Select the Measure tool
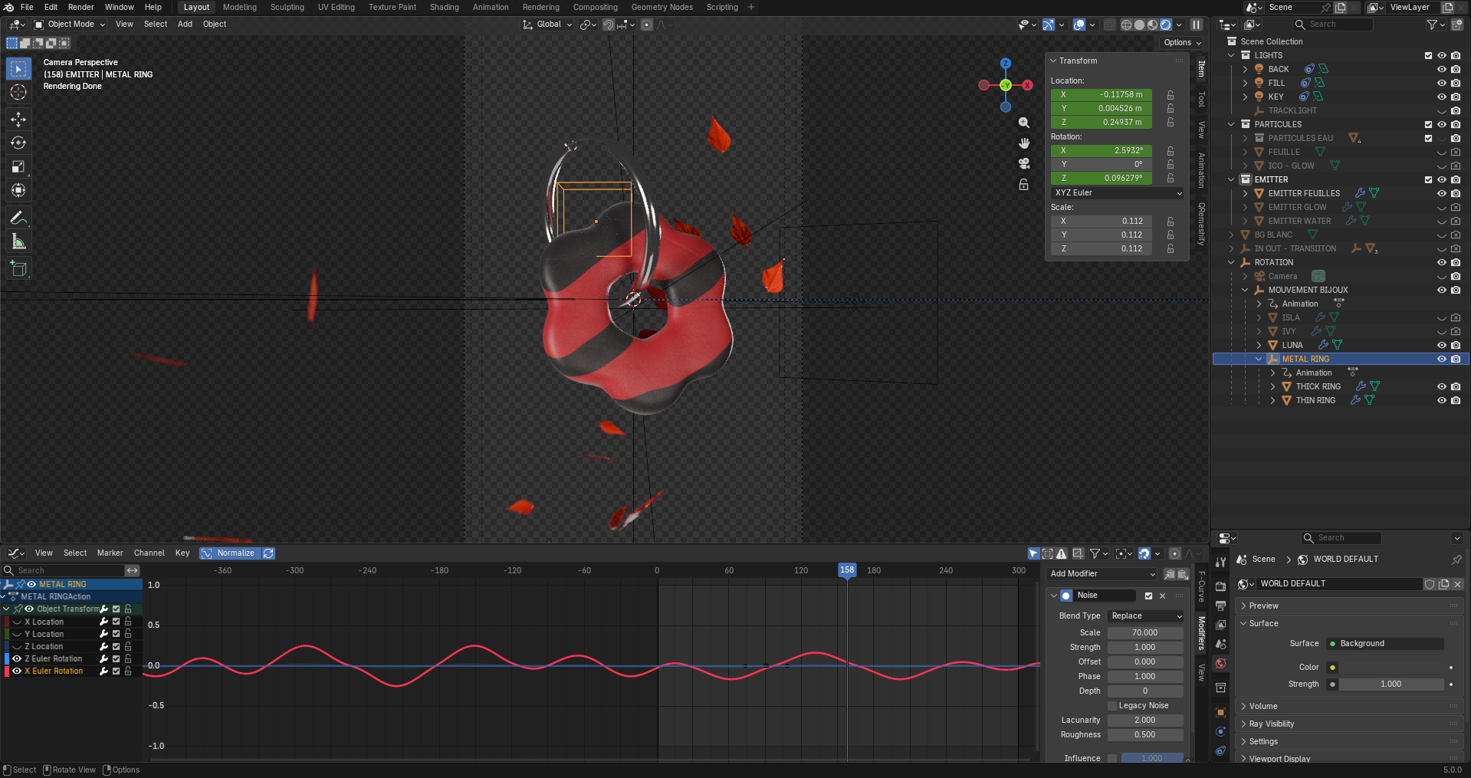 [x=18, y=242]
